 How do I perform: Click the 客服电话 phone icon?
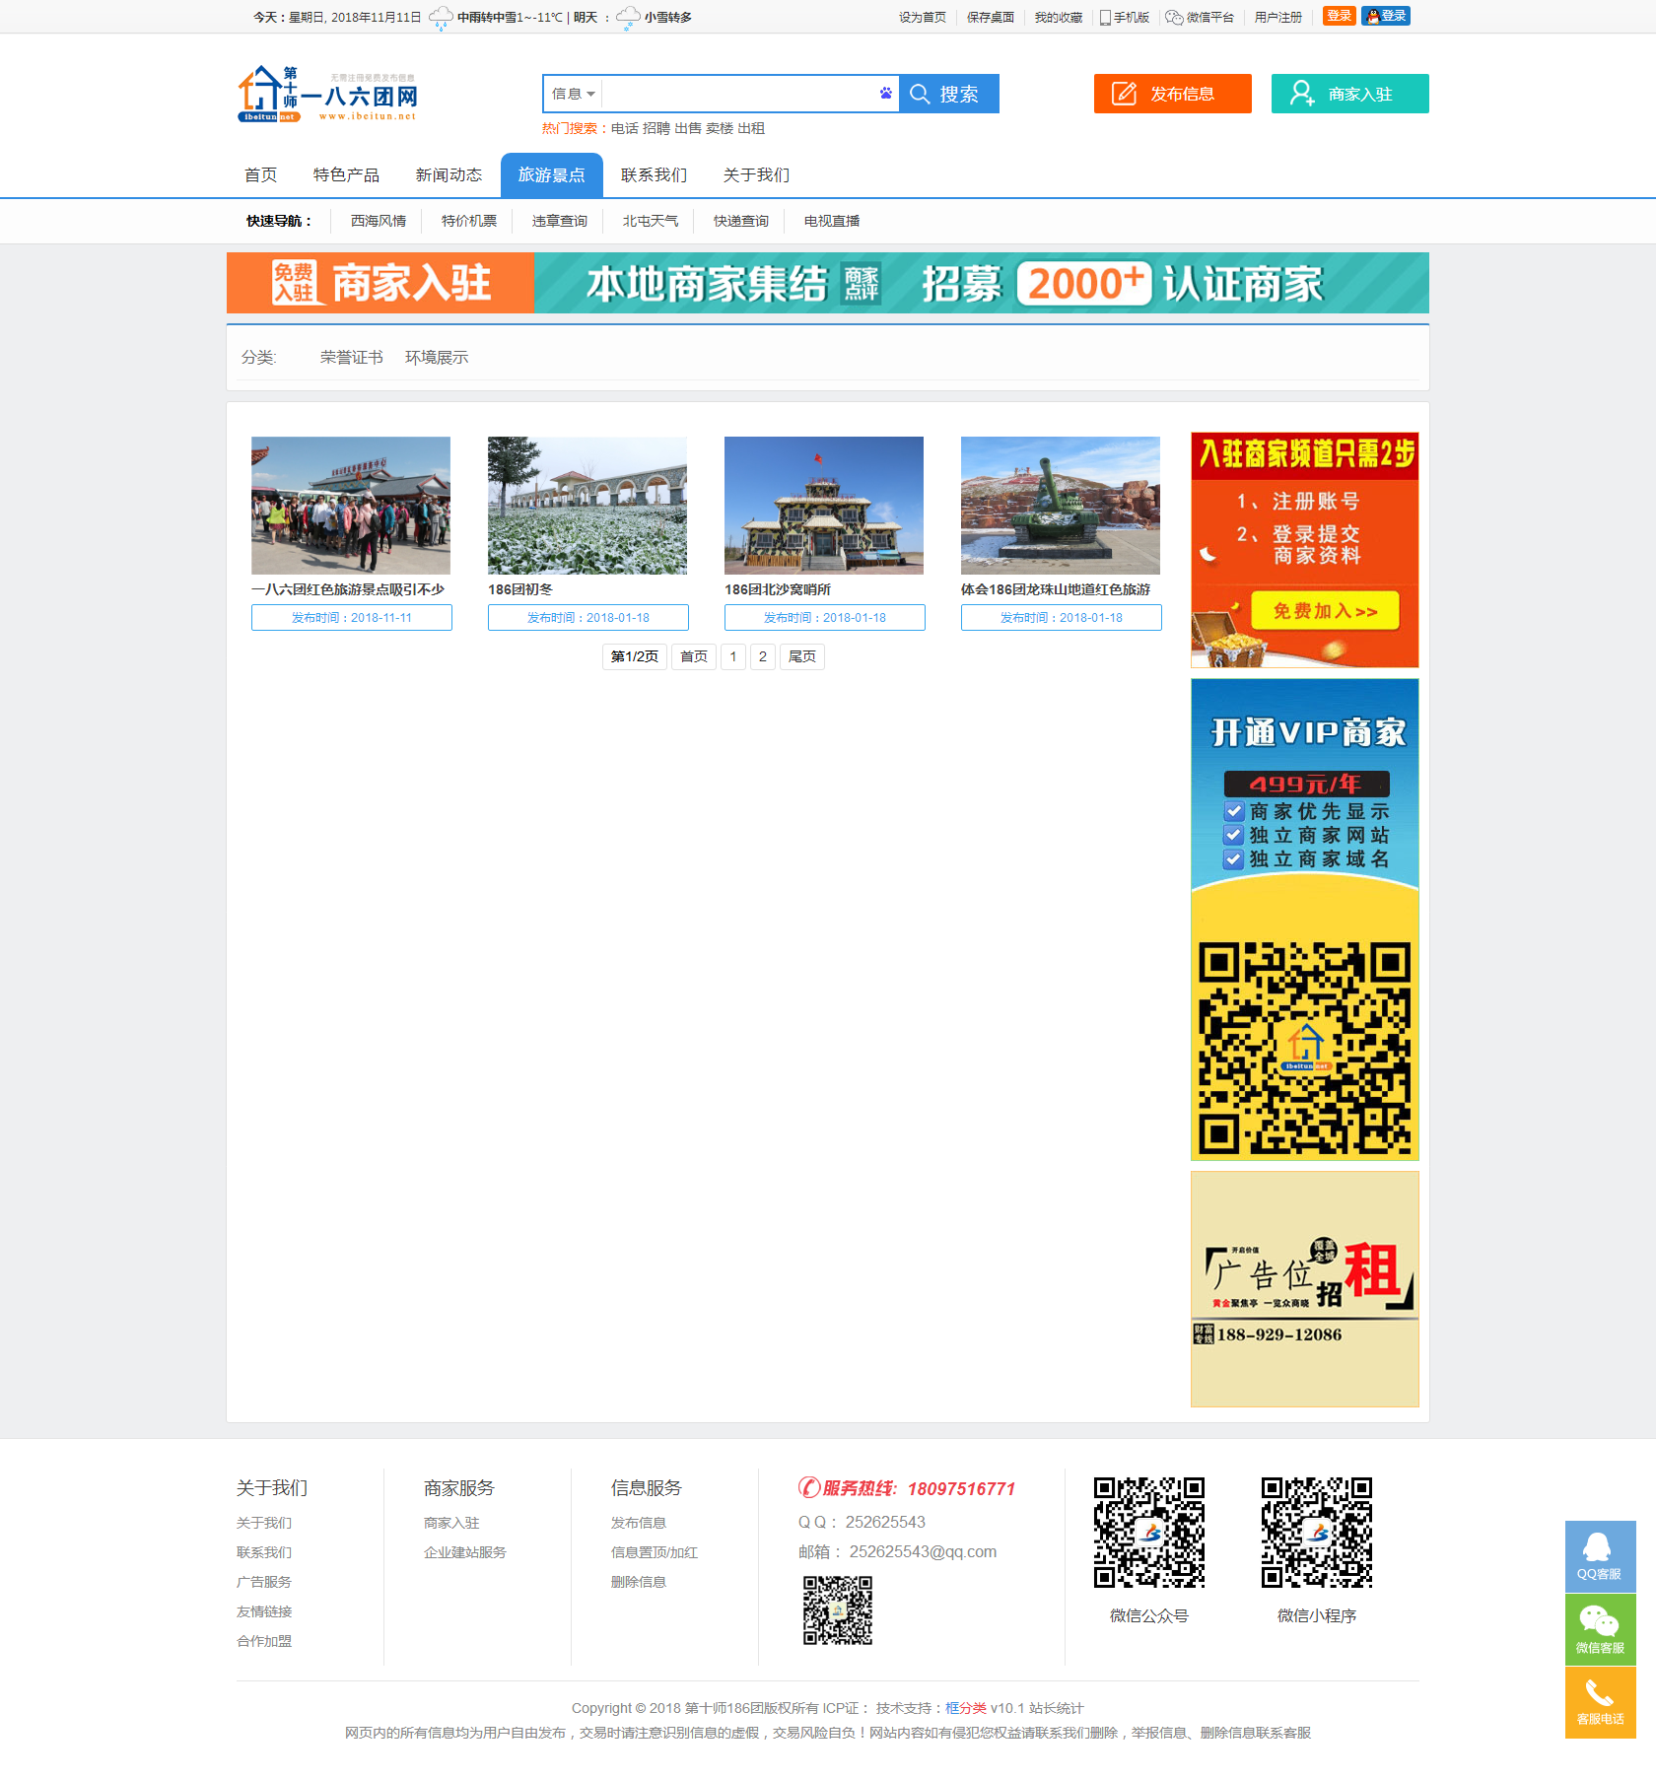click(1599, 1696)
